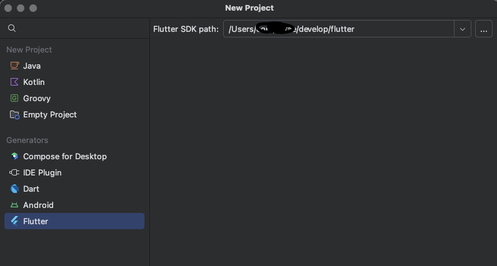Click the Dart logo icon
The image size is (497, 266).
(14, 189)
